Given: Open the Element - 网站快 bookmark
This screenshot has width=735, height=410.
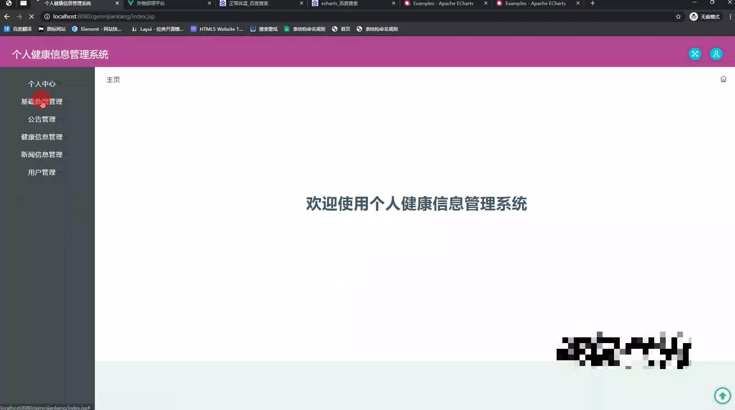Looking at the screenshot, I should (96, 29).
